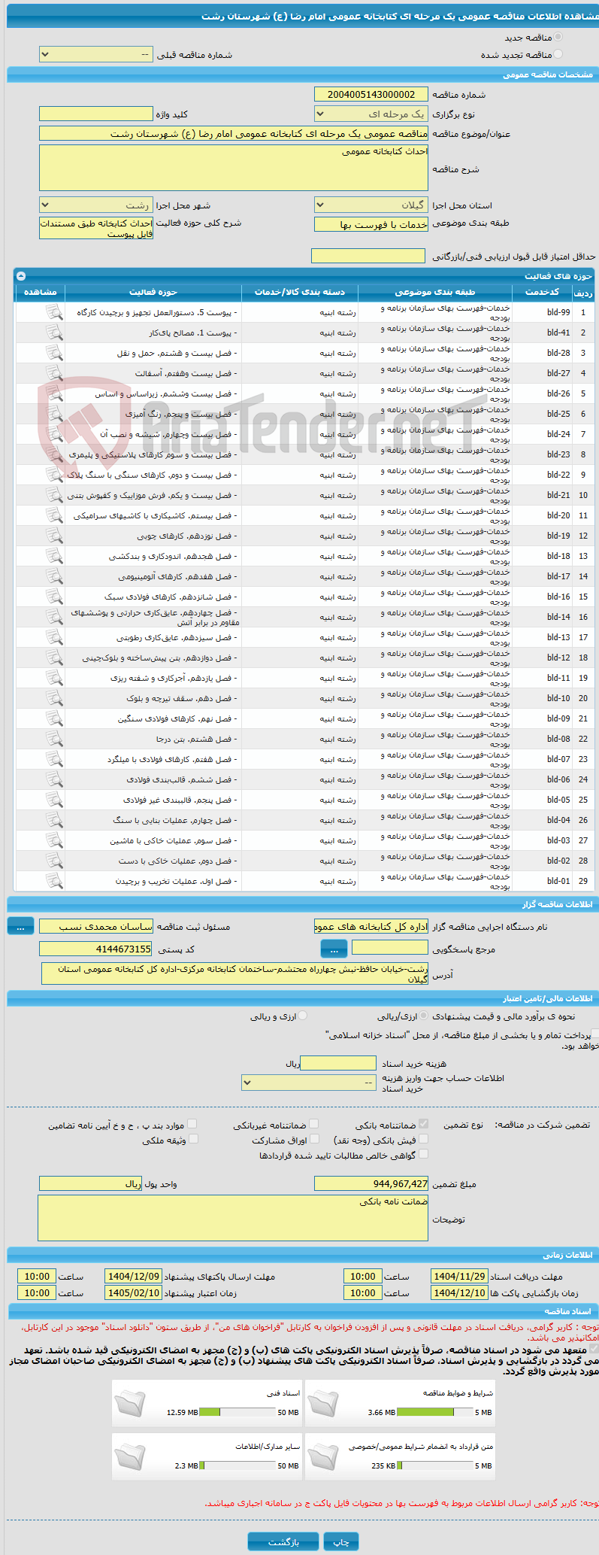Open the شرایط و ضوابط مناقصه folder icon
599x1555 pixels.
pyautogui.click(x=322, y=1403)
